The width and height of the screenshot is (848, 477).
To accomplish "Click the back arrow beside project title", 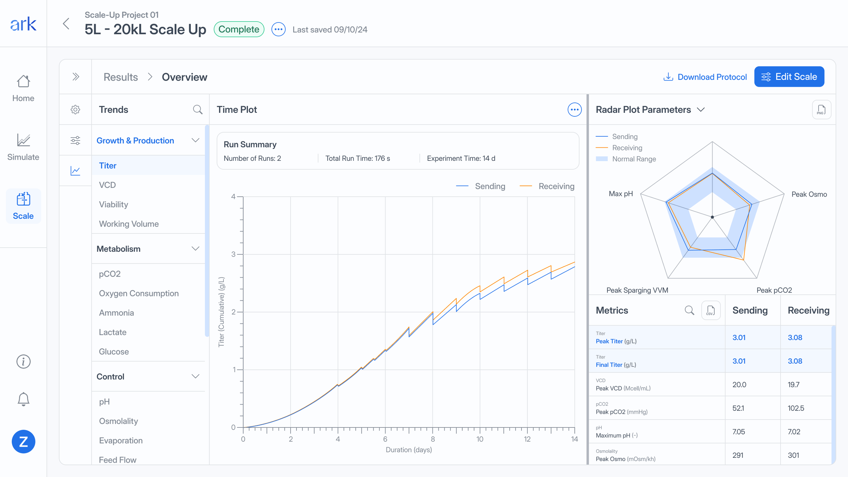I will (x=66, y=24).
